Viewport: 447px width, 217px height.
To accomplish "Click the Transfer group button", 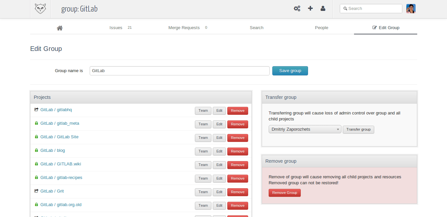I will click(358, 129).
